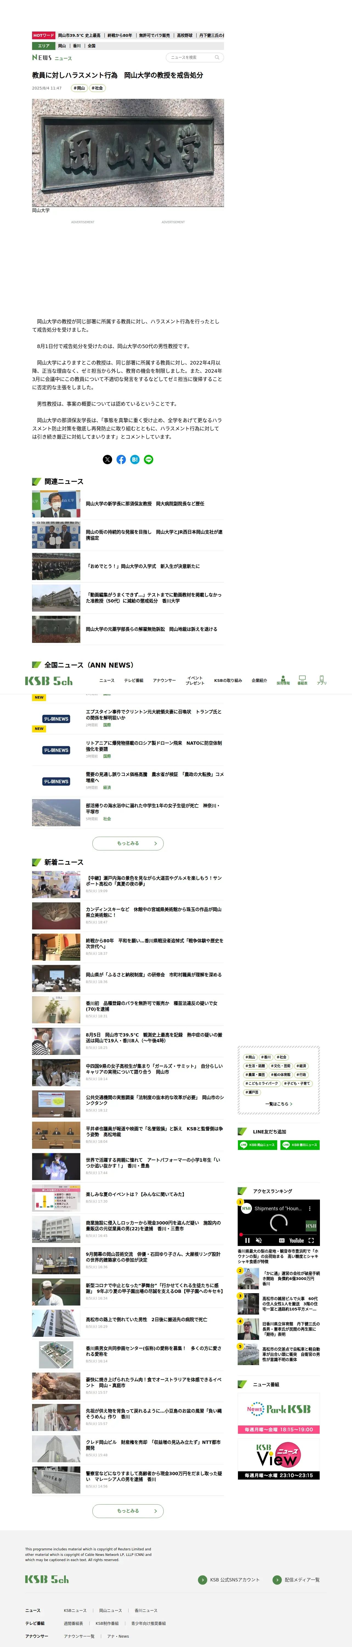352x1647 pixels.
Task: Open イベント プレゼント menu item
Action: pos(195,680)
